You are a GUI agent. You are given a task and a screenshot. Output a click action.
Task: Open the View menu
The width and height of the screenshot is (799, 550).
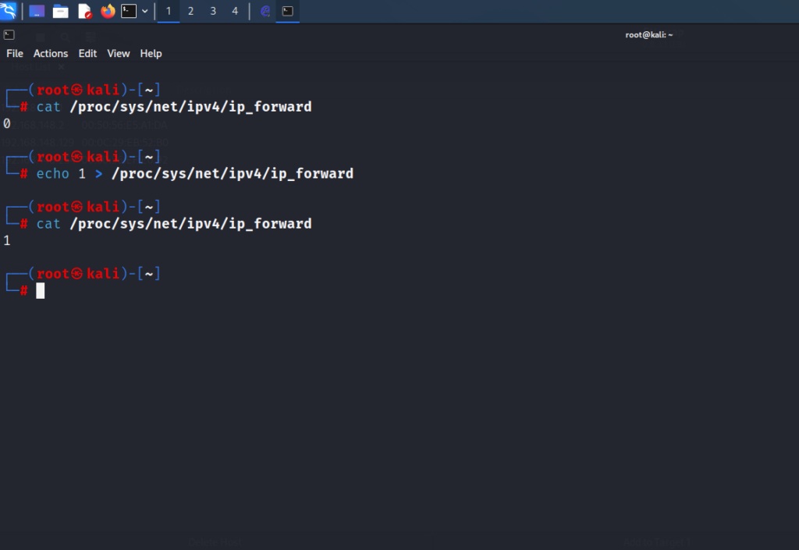119,53
